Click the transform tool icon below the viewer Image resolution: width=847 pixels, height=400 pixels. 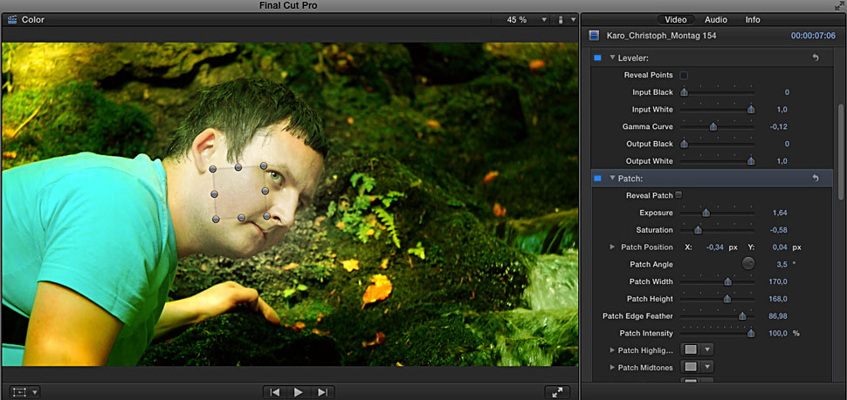(18, 392)
